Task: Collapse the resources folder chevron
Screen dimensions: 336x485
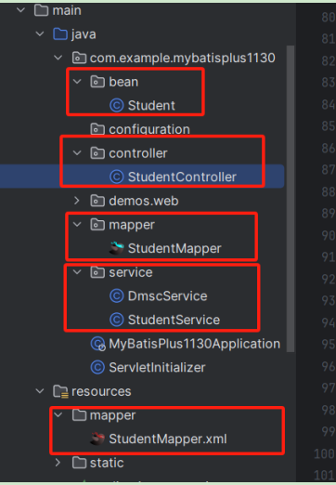Action: pyautogui.click(x=40, y=391)
